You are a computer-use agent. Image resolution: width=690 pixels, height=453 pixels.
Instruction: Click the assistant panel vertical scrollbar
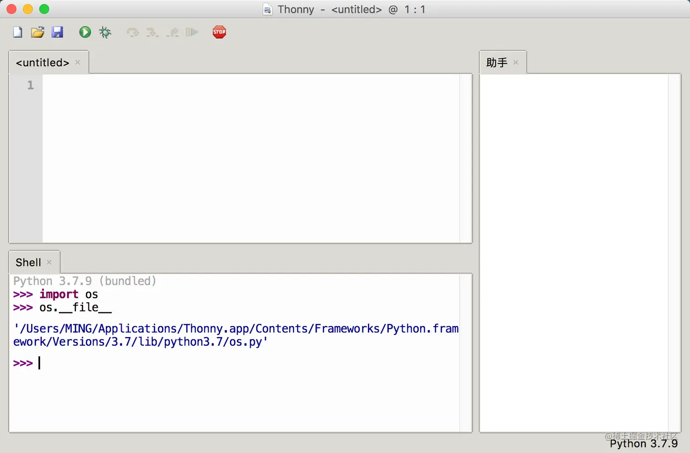(x=674, y=253)
